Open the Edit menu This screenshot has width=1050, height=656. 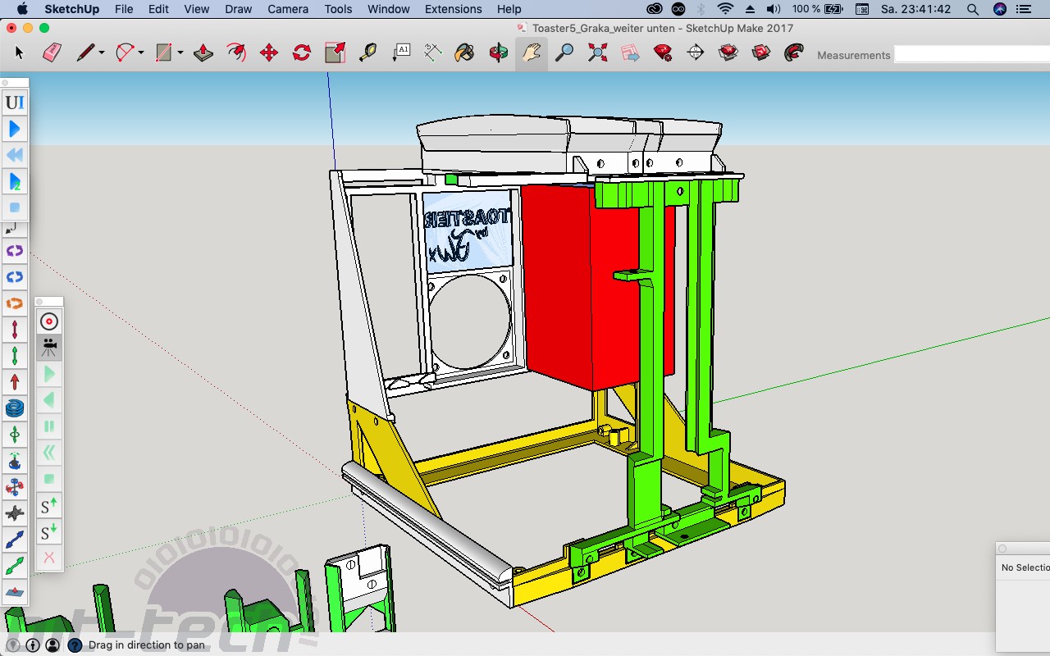[158, 9]
